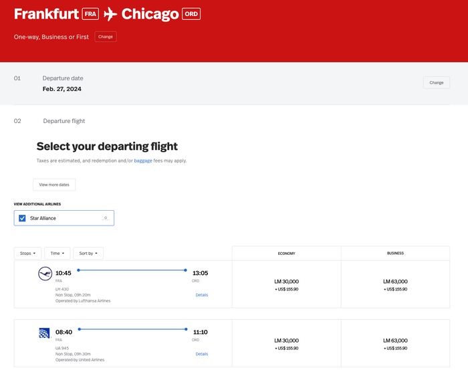Choose Economy LM 30,000 fare for UA 945
Screen dimensions: 468x374
pos(287,343)
